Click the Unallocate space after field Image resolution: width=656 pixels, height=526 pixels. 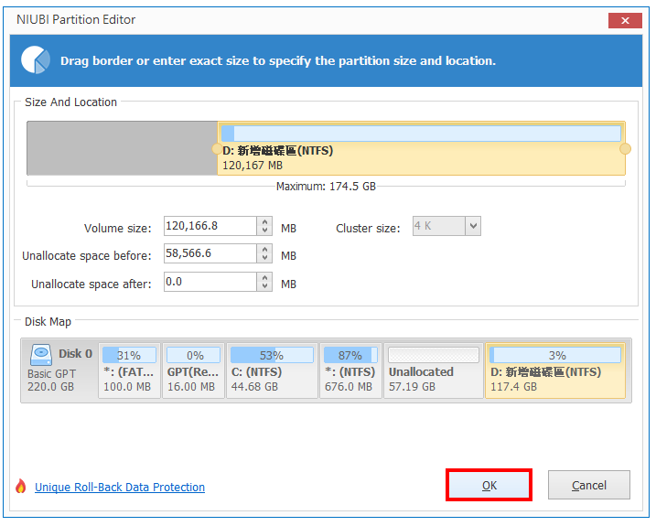210,282
